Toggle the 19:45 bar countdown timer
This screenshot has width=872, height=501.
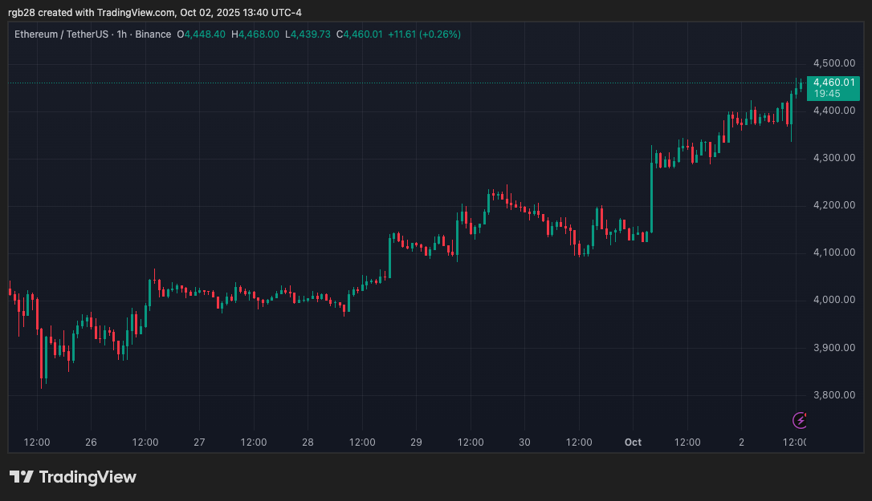[827, 93]
